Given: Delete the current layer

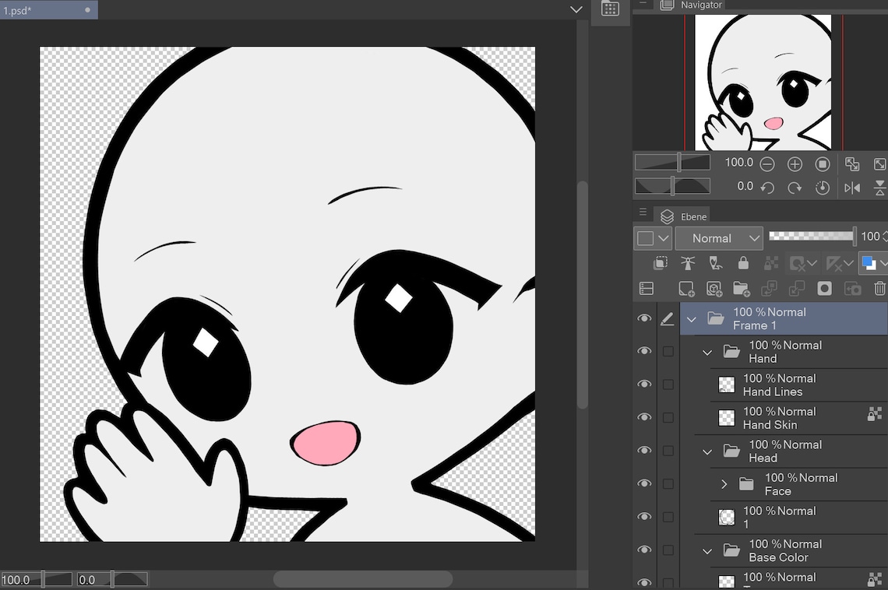Looking at the screenshot, I should click(x=879, y=289).
